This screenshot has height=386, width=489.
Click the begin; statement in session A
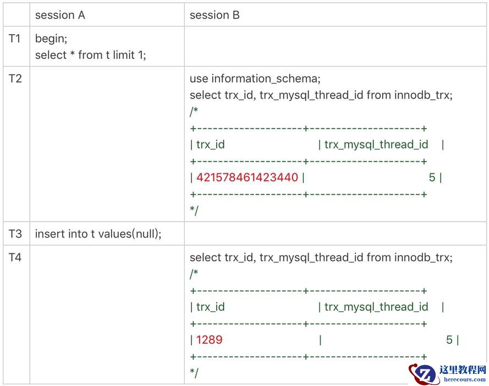point(51,39)
